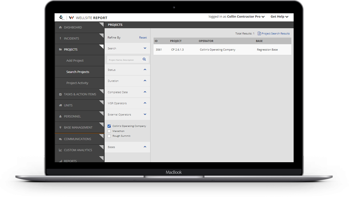Image resolution: width=349 pixels, height=197 pixels.
Task: Uncheck Collin's Operating Company filter
Action: (109, 126)
